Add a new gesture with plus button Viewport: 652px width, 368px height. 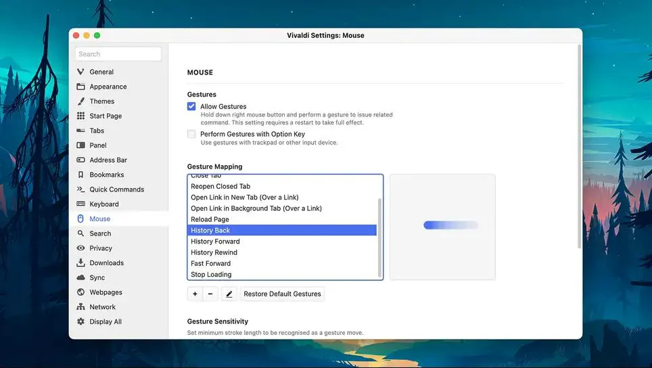point(195,294)
